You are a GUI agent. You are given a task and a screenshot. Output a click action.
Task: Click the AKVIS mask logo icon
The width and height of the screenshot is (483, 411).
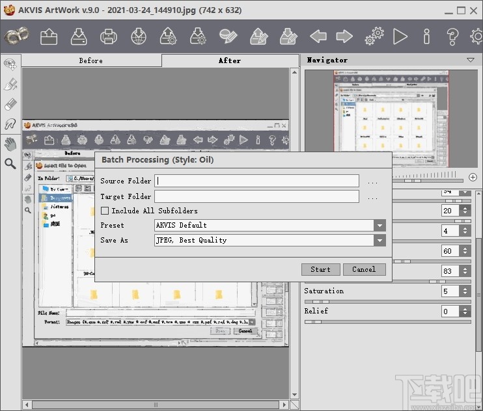pyautogui.click(x=17, y=36)
